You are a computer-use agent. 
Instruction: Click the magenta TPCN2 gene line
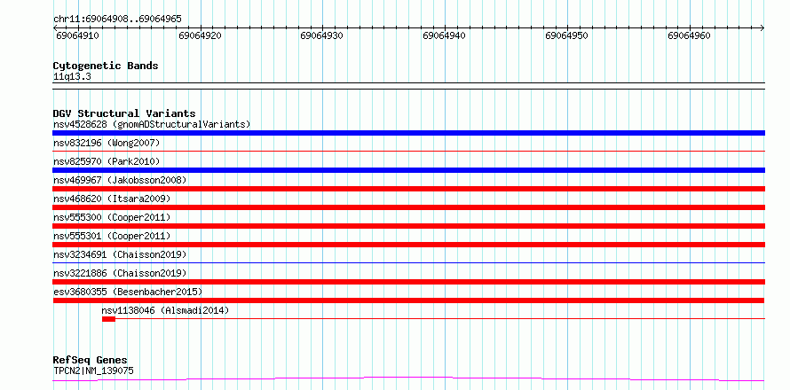click(408, 379)
